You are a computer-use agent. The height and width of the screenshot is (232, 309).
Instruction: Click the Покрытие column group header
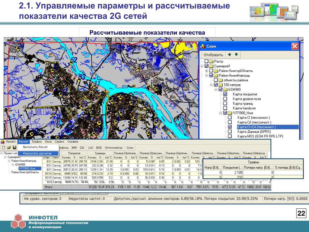[74, 153]
